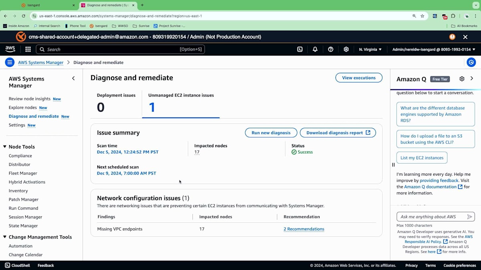Screen dimensions: 481x270
Task: Click the View executions button
Action: point(359,78)
